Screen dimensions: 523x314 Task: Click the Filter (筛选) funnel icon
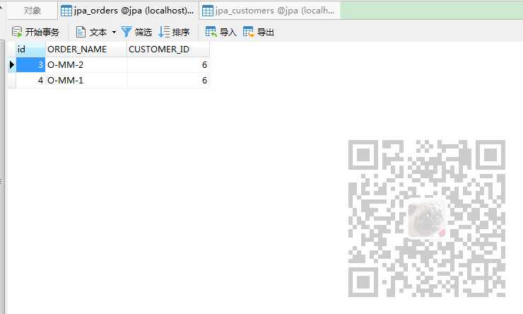[x=127, y=32]
